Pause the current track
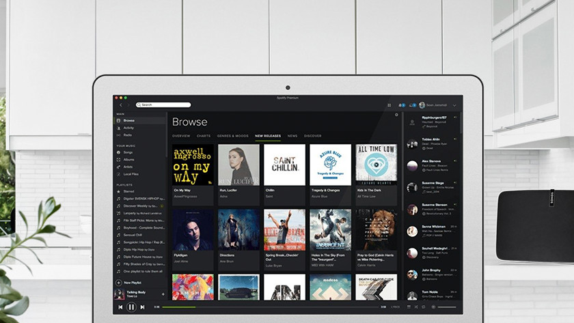This screenshot has width=574, height=323. tap(131, 307)
